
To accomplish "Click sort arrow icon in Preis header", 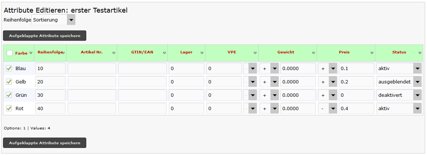I will click(372, 53).
